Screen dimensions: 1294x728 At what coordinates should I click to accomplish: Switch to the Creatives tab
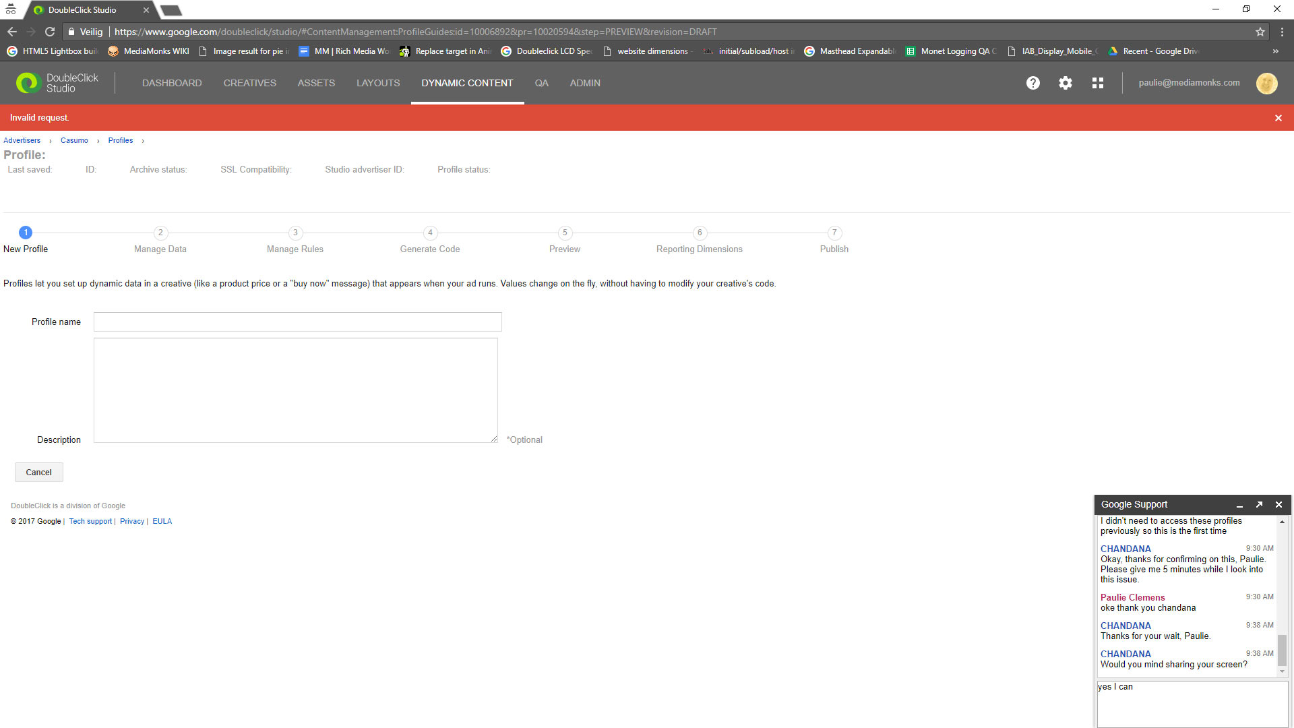coord(250,83)
